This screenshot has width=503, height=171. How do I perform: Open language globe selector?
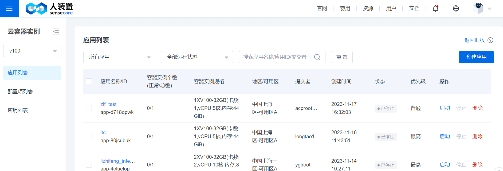(x=456, y=9)
